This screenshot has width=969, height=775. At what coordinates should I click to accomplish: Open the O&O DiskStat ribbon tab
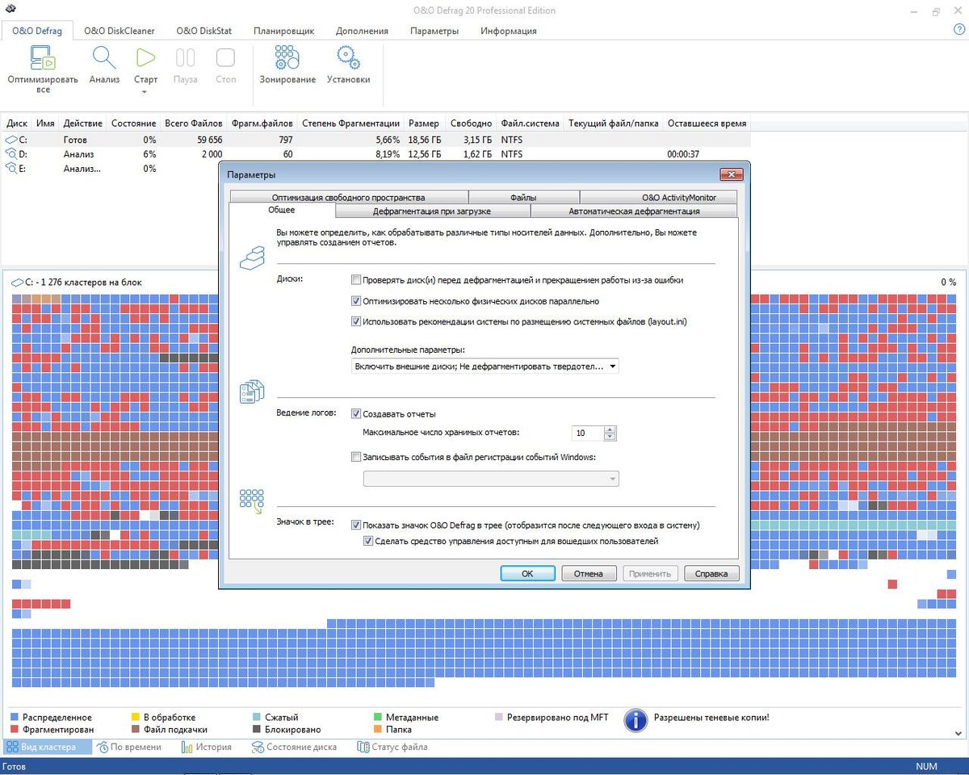point(204,31)
